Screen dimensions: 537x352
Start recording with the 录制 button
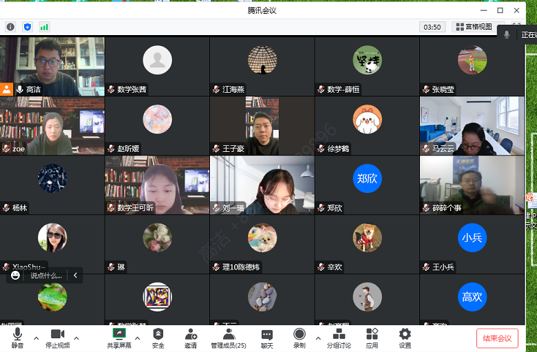[x=299, y=338]
